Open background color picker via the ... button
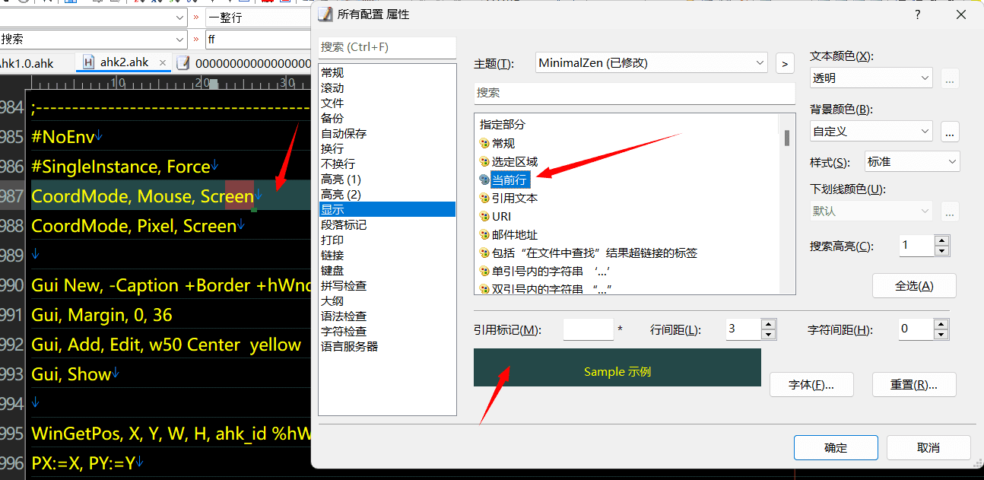This screenshot has height=480, width=984. tap(949, 132)
